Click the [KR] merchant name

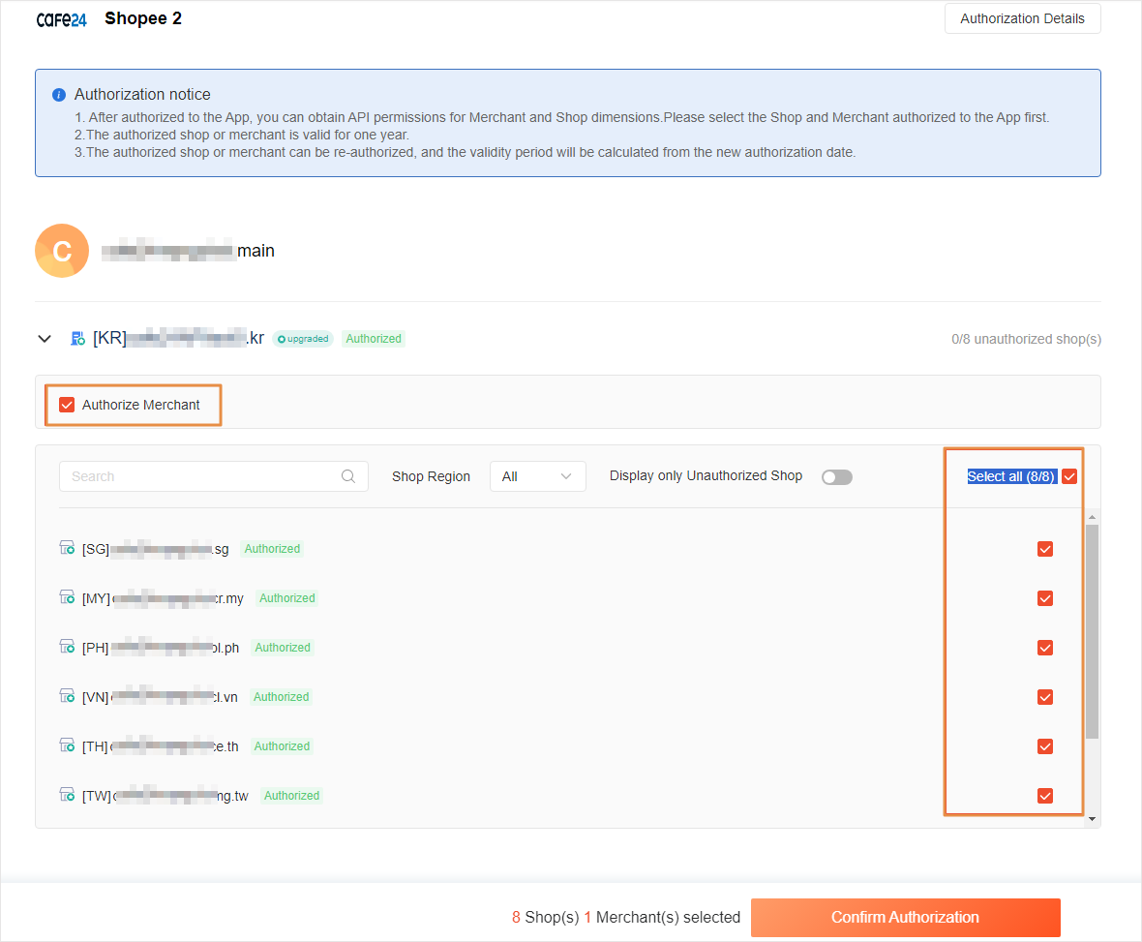(178, 338)
